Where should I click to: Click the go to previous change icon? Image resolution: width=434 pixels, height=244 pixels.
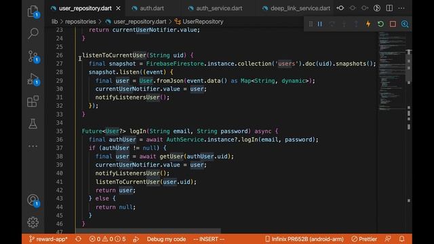tap(340, 8)
